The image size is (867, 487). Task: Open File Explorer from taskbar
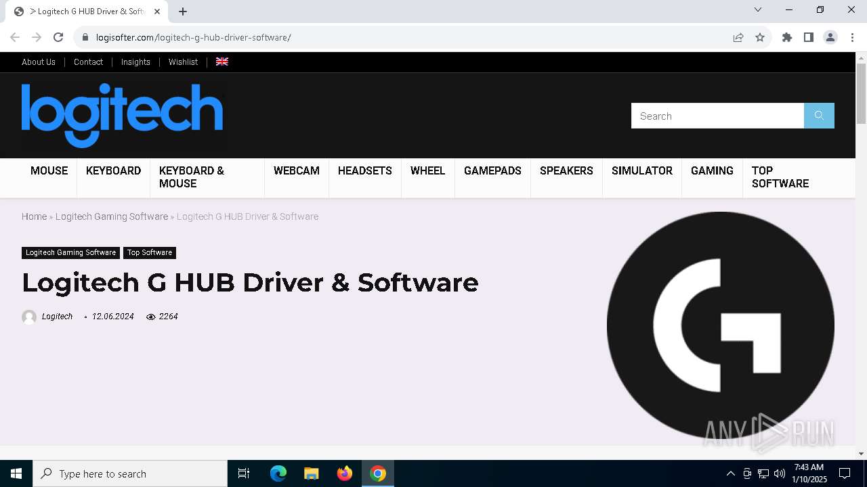(312, 473)
